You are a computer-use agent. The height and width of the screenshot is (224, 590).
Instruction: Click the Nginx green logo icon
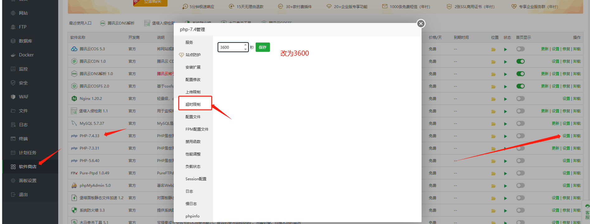[74, 99]
